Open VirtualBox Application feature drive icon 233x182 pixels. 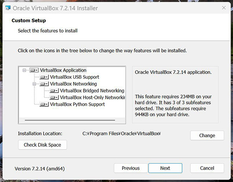pyautogui.click(x=34, y=70)
